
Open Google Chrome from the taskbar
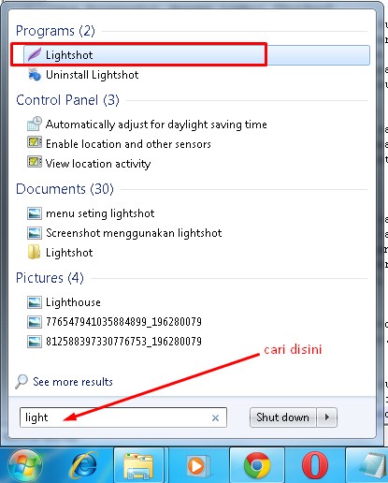(x=257, y=465)
